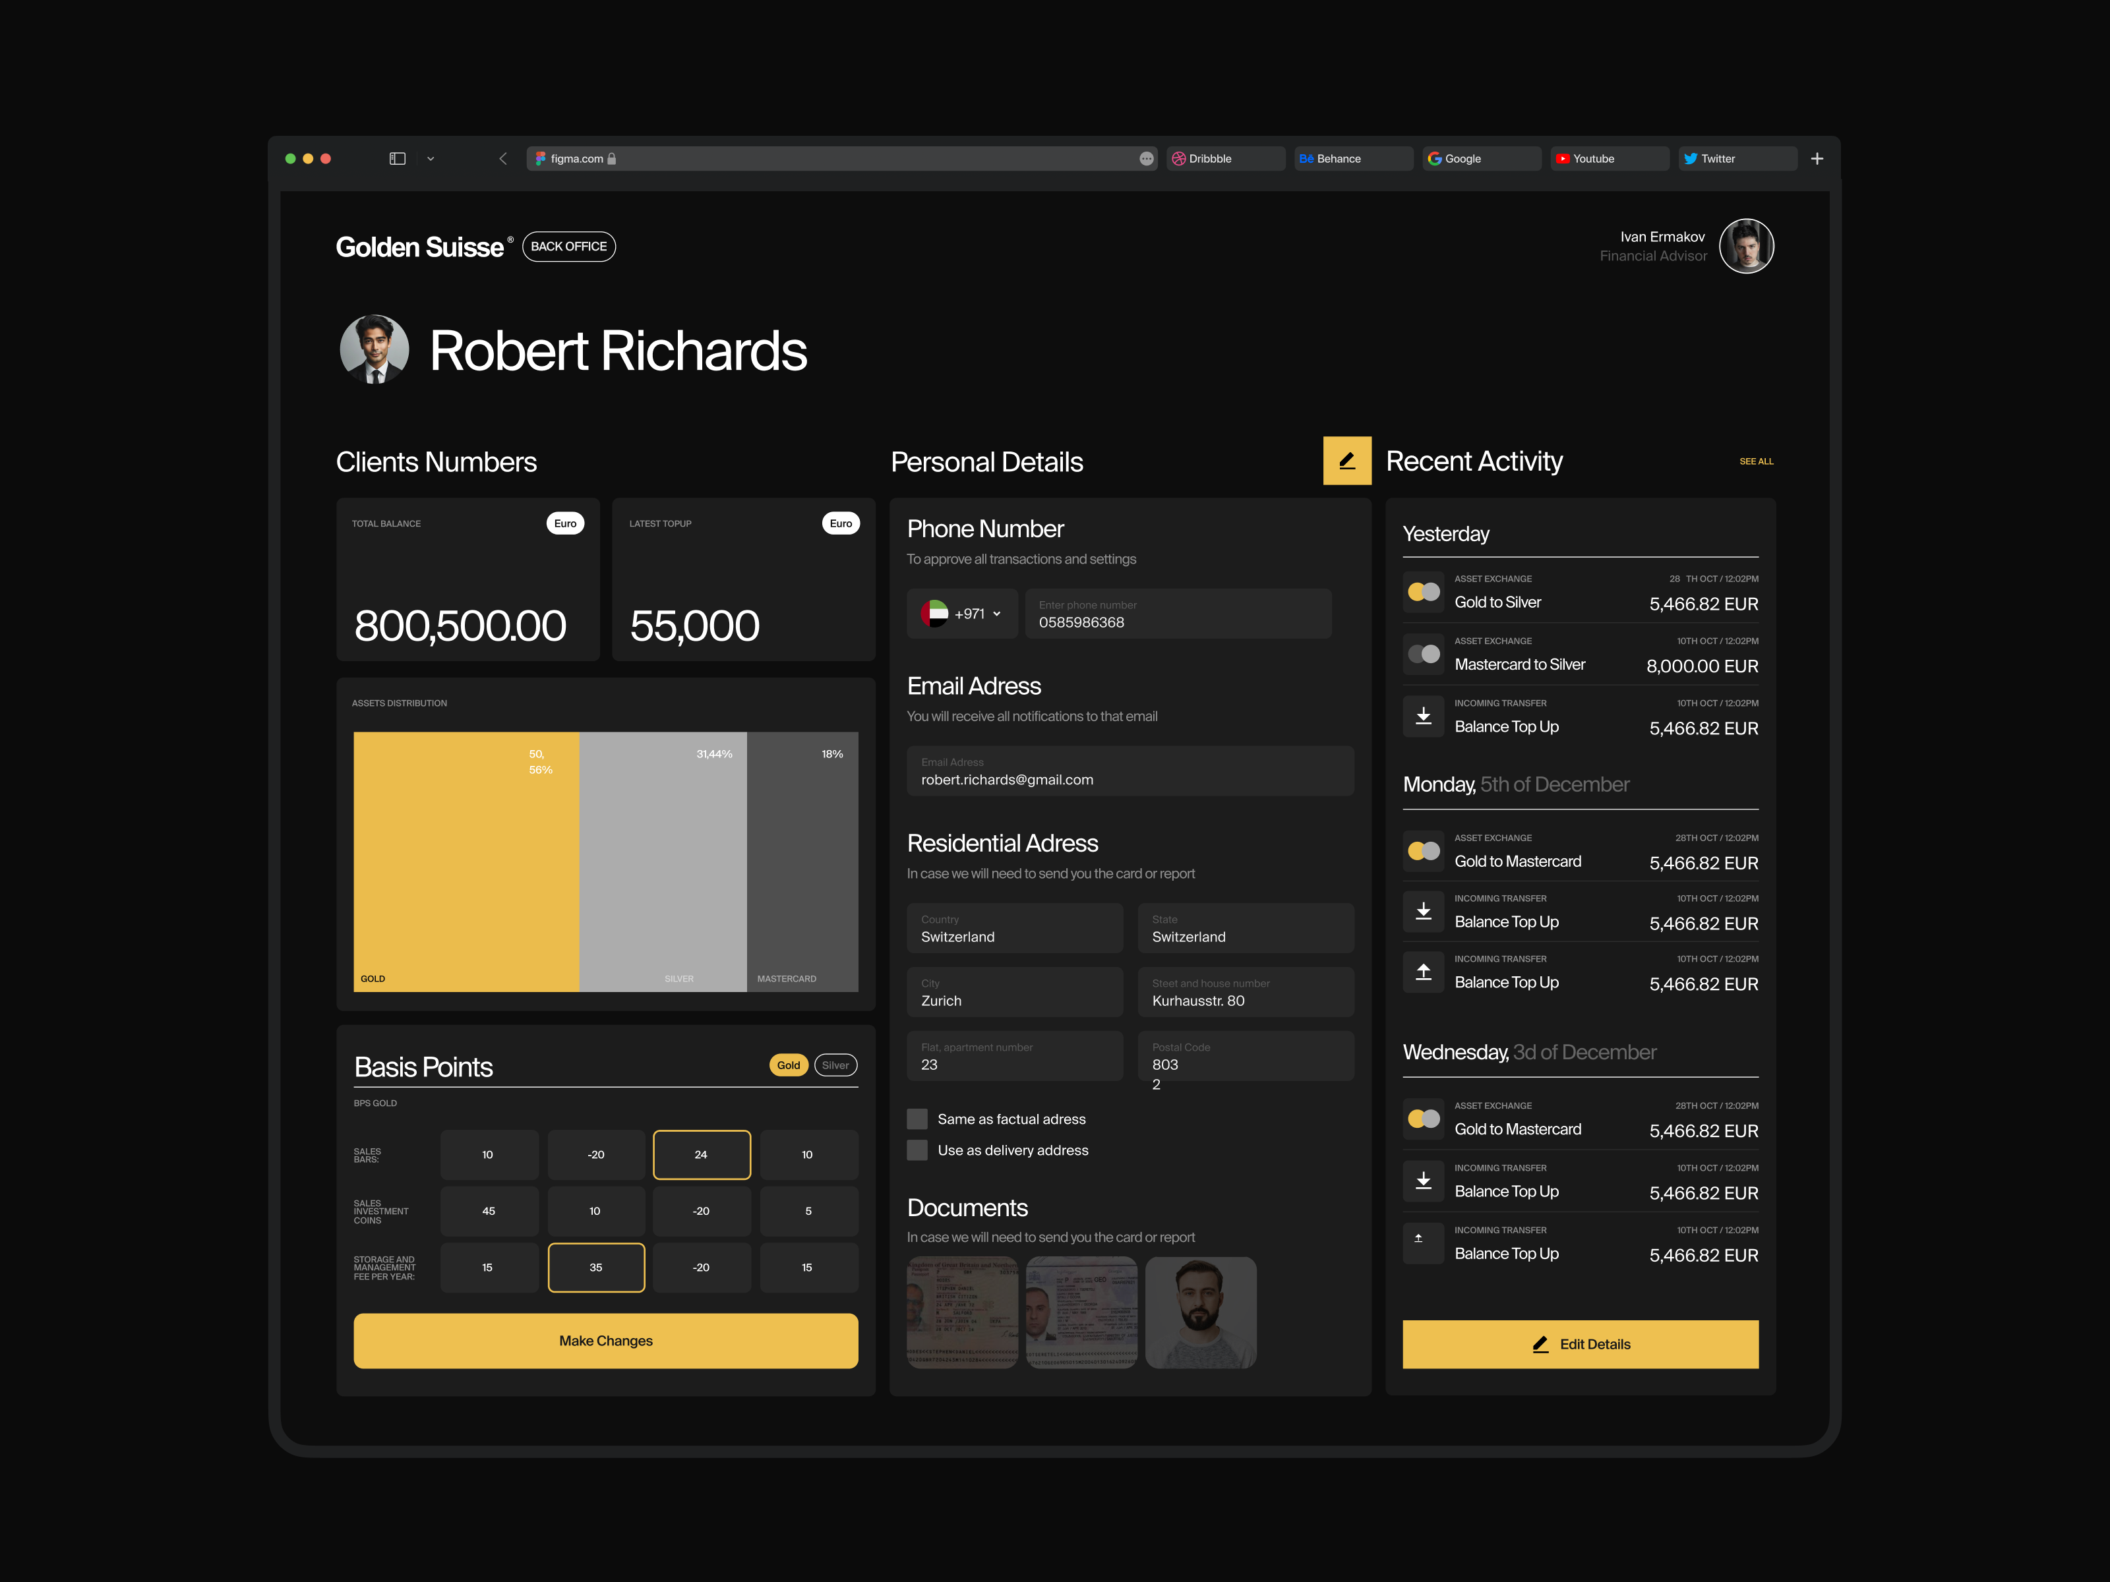Open SEE ALL in Recent Activity
Image resolution: width=2110 pixels, height=1582 pixels.
click(x=1757, y=461)
